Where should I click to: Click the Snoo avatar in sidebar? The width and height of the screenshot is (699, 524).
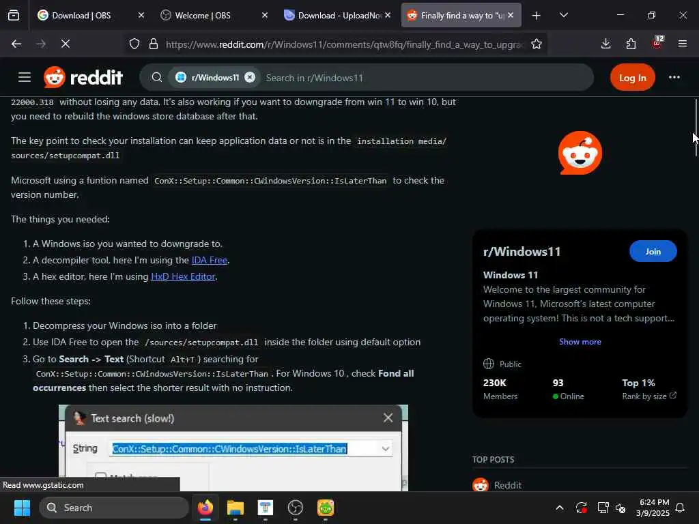click(x=580, y=153)
